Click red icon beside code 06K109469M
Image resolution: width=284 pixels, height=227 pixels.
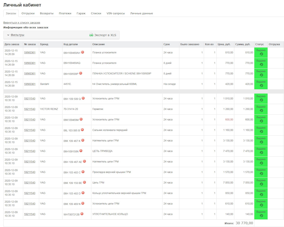pos(81,119)
